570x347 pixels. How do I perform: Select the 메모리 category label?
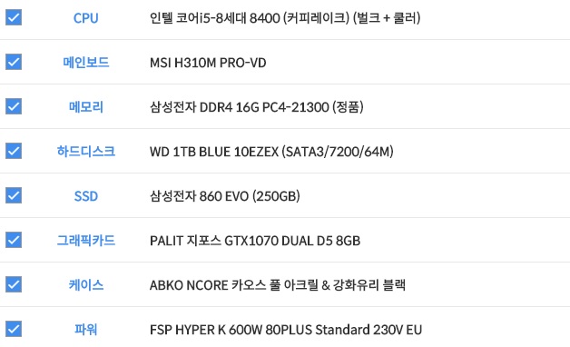point(86,107)
